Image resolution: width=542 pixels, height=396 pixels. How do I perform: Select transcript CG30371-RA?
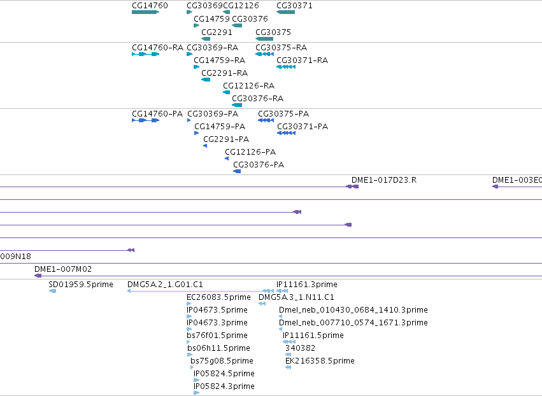coord(302,60)
